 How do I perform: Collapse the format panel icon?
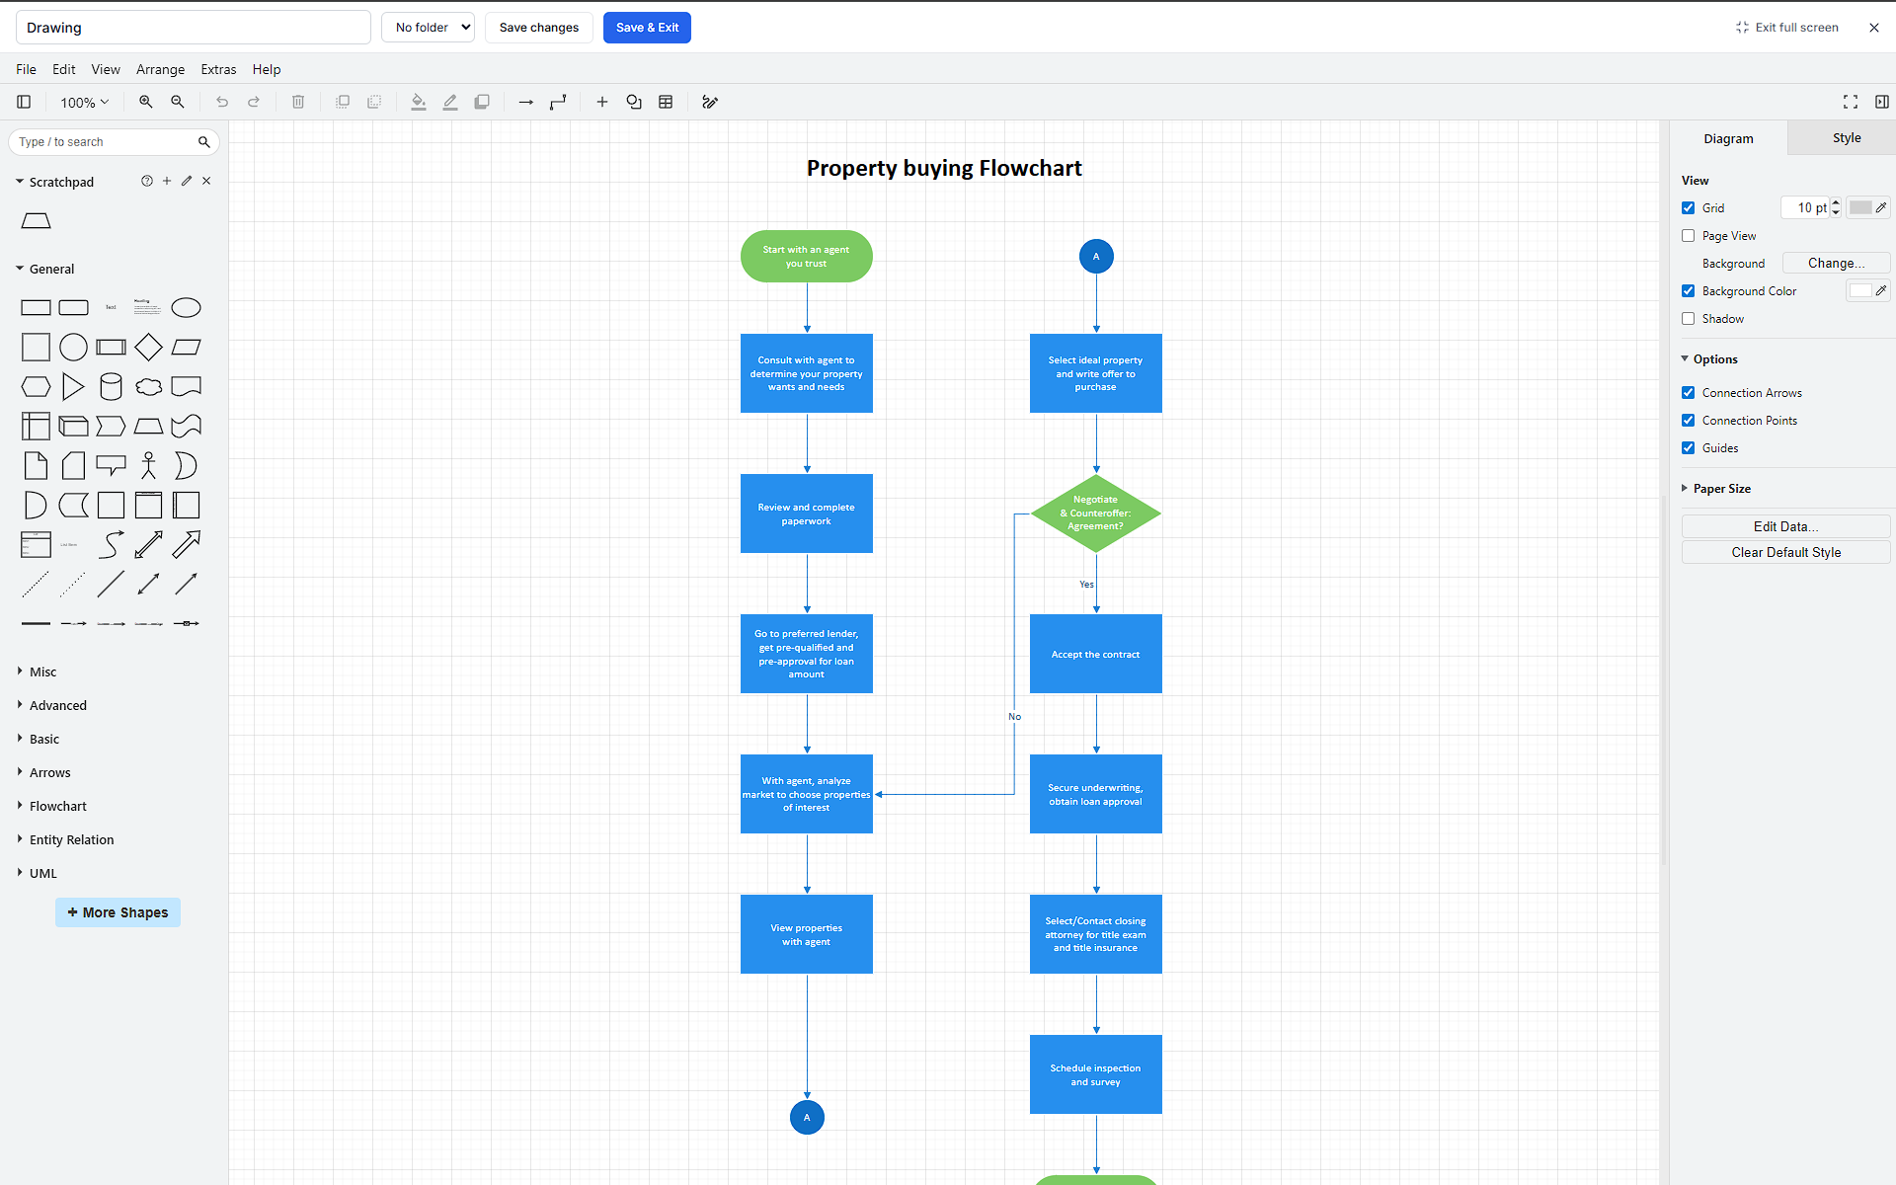[1882, 102]
